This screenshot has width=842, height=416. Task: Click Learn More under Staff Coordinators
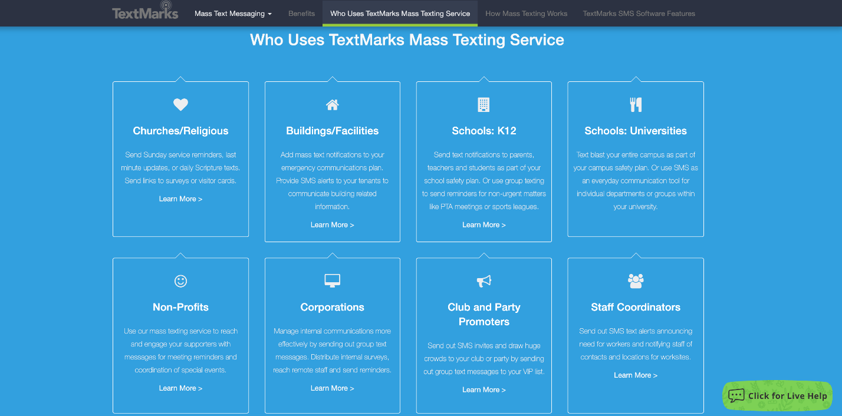coord(636,375)
